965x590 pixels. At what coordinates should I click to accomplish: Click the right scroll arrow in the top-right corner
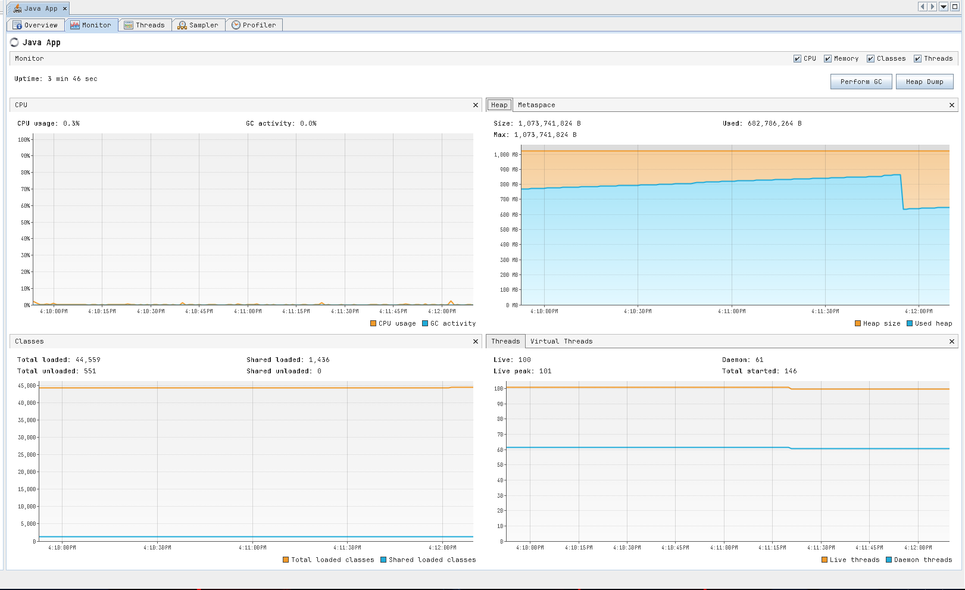[x=933, y=7]
